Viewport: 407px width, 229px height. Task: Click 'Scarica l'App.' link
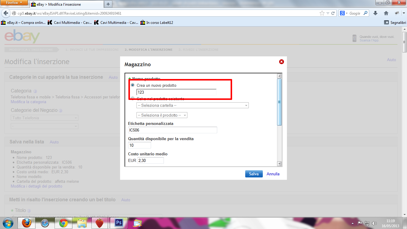tap(369, 40)
